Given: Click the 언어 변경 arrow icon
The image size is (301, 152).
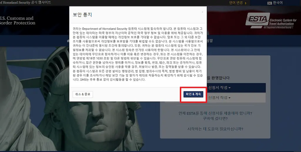Looking at the screenshot, I should click(x=246, y=3).
